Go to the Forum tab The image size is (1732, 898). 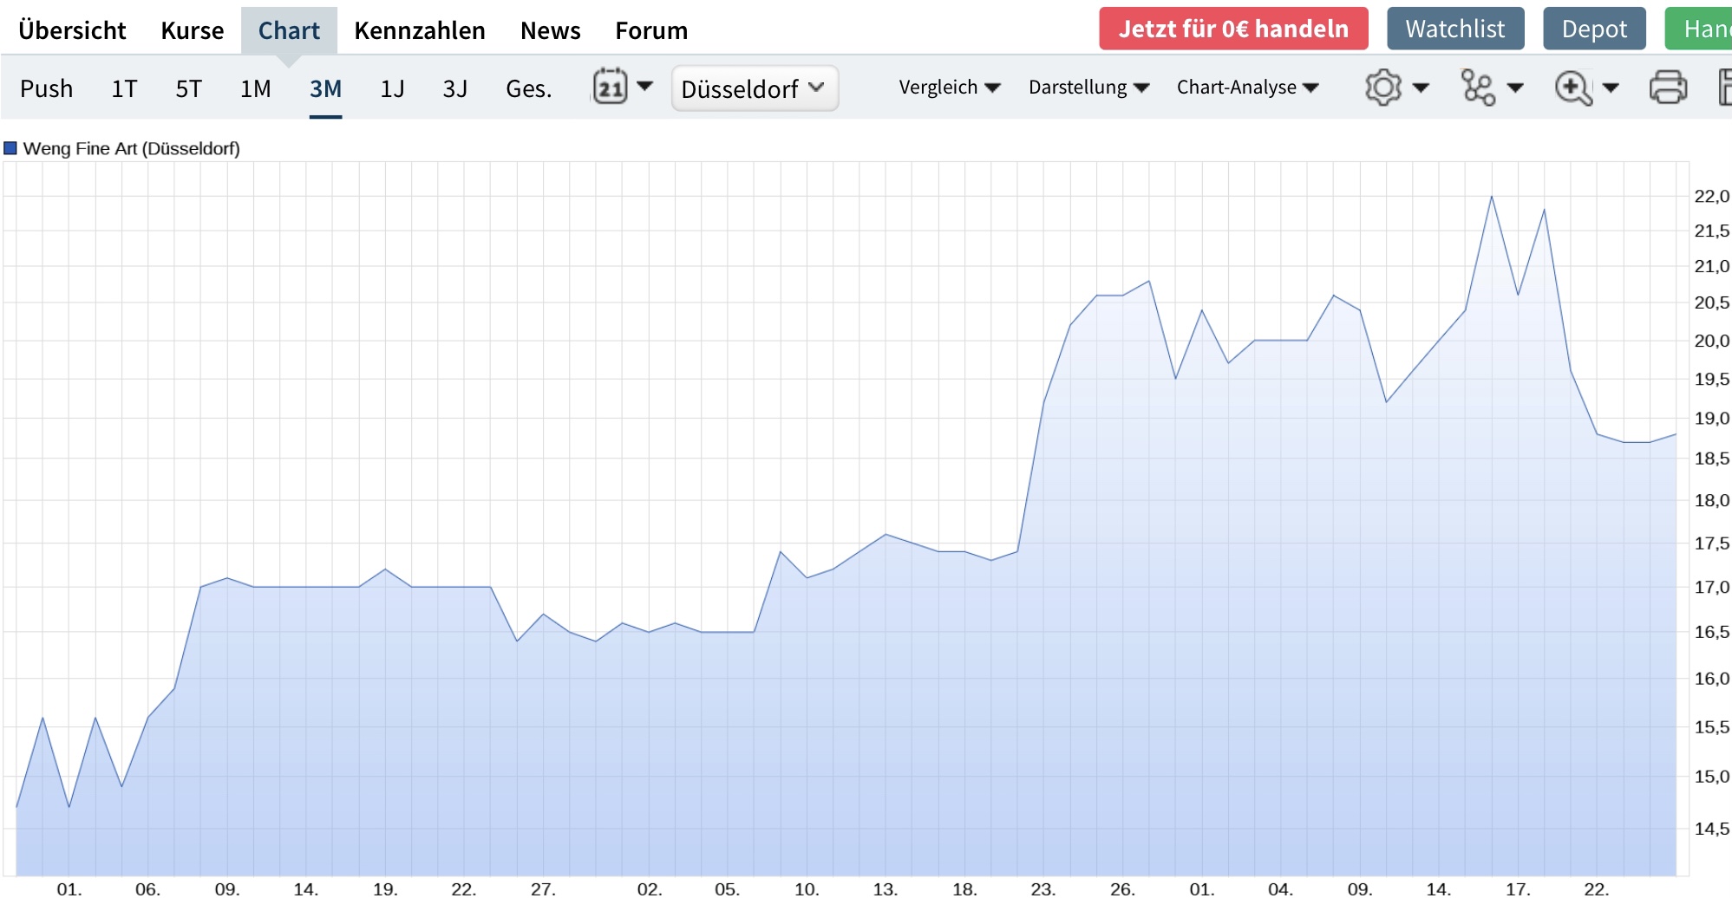point(651,30)
